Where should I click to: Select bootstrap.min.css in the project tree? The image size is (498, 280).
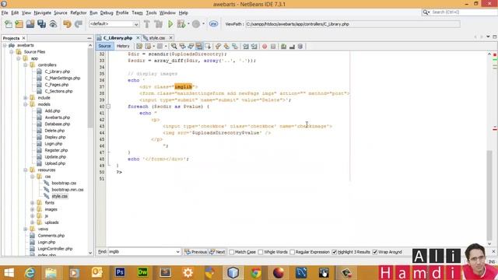pos(68,190)
